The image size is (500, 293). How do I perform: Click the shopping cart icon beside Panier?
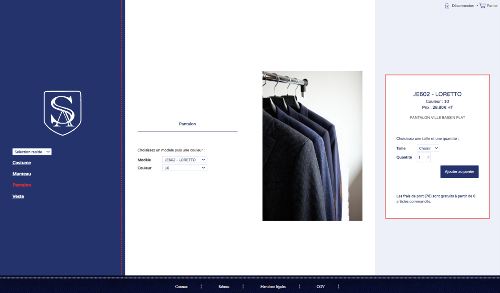483,5
